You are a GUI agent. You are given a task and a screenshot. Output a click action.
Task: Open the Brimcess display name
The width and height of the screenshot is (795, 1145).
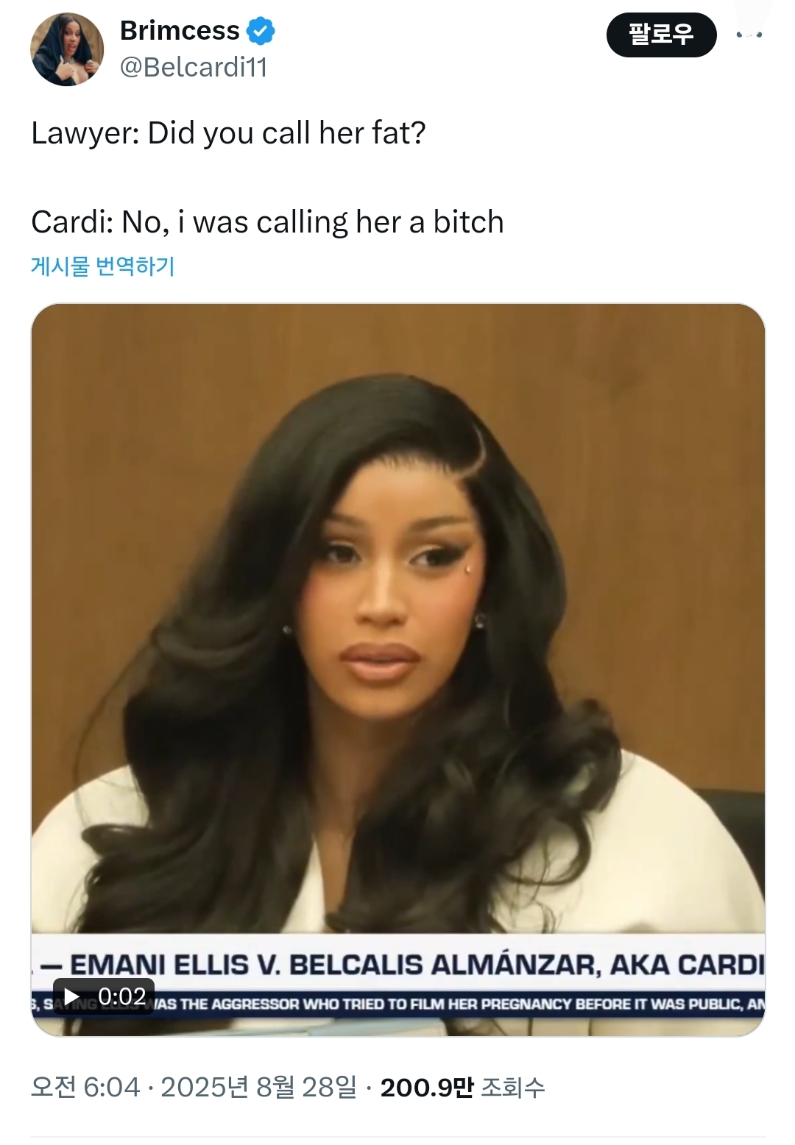(x=180, y=31)
